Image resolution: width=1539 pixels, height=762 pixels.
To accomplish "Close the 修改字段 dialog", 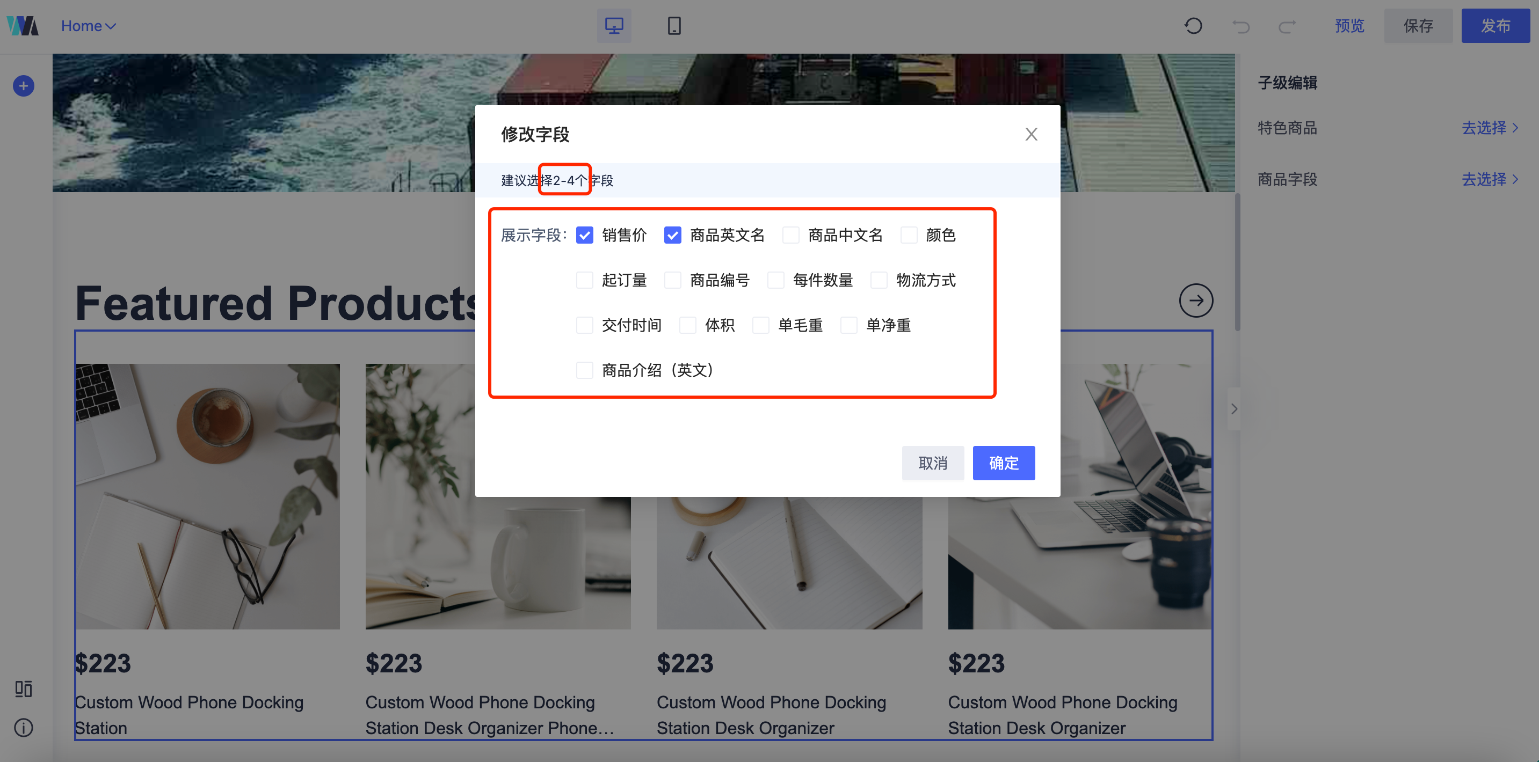I will point(1031,134).
